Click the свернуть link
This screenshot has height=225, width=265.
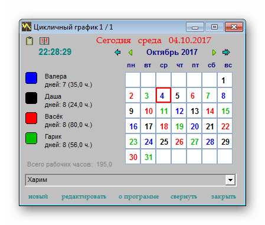[x=184, y=197]
